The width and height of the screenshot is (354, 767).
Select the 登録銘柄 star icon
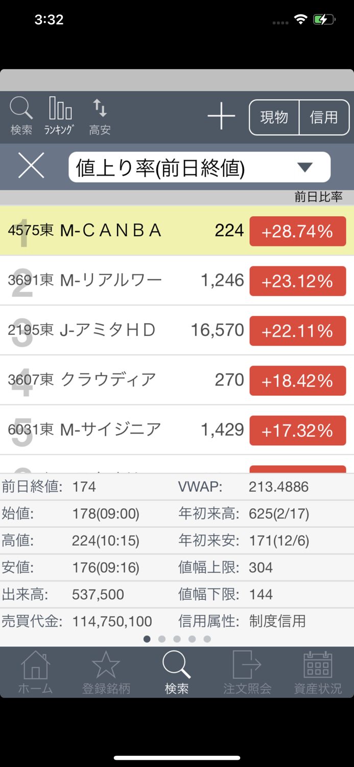(x=106, y=670)
